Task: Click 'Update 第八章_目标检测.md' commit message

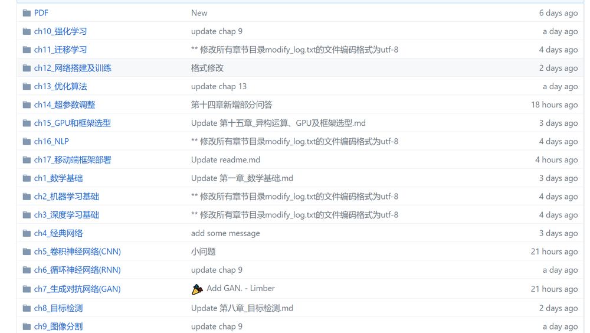Action: [x=242, y=308]
